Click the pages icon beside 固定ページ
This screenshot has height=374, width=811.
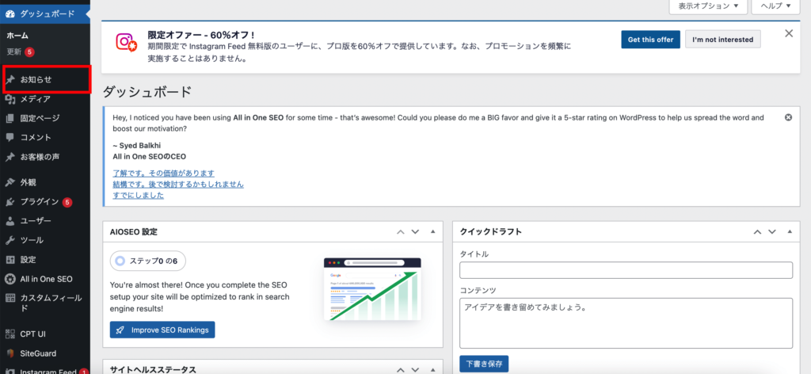(10, 118)
